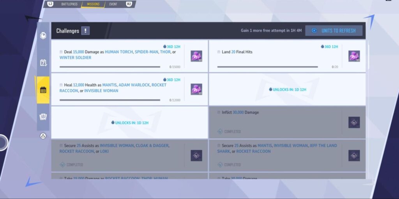Click the Units to Refresh button
This screenshot has height=199, width=399.
coord(334,31)
